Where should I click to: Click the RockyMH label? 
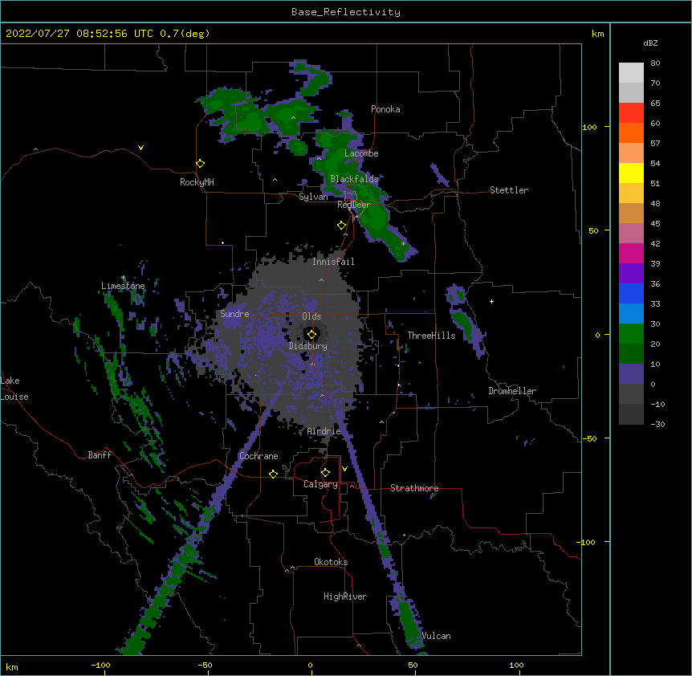pyautogui.click(x=197, y=182)
